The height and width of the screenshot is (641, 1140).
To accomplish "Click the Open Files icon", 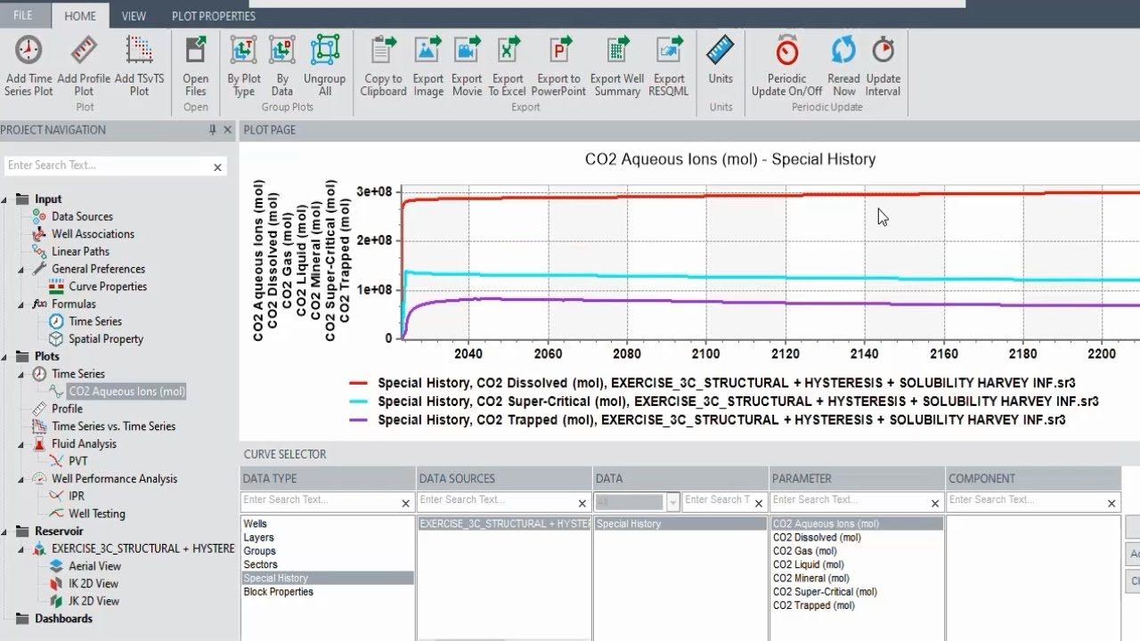I will tap(195, 51).
